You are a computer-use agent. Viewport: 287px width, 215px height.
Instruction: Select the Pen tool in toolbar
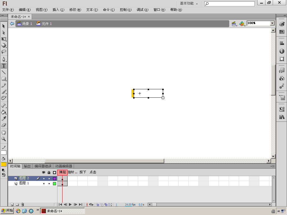pyautogui.click(x=4, y=59)
